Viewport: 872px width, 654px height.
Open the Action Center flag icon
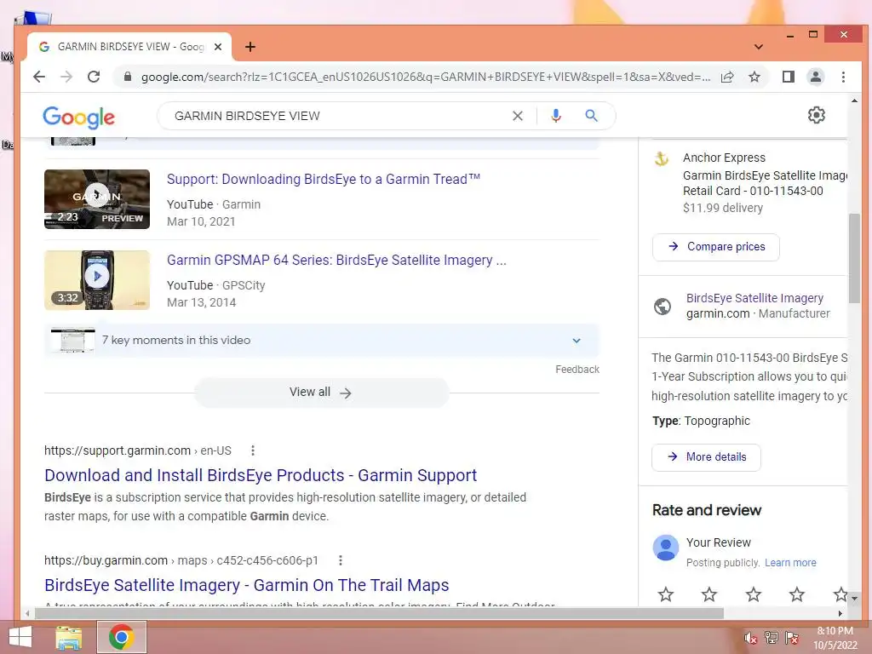pyautogui.click(x=792, y=637)
